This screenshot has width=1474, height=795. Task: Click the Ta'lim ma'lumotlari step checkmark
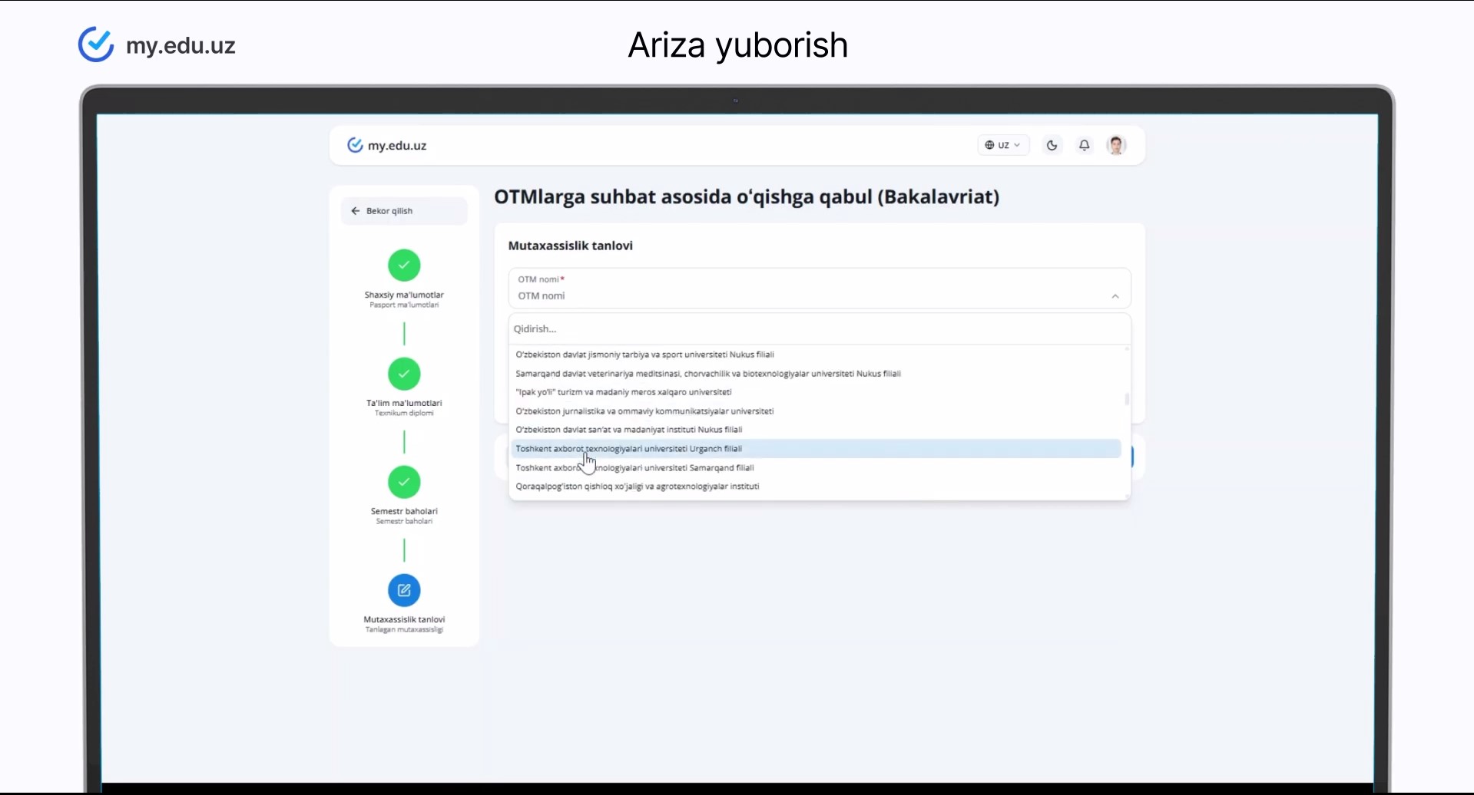404,374
